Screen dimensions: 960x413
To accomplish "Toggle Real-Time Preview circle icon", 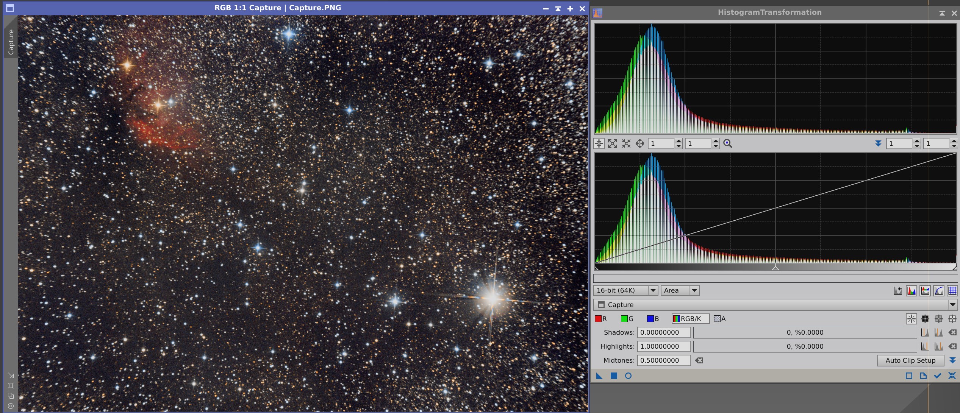I will [x=628, y=376].
